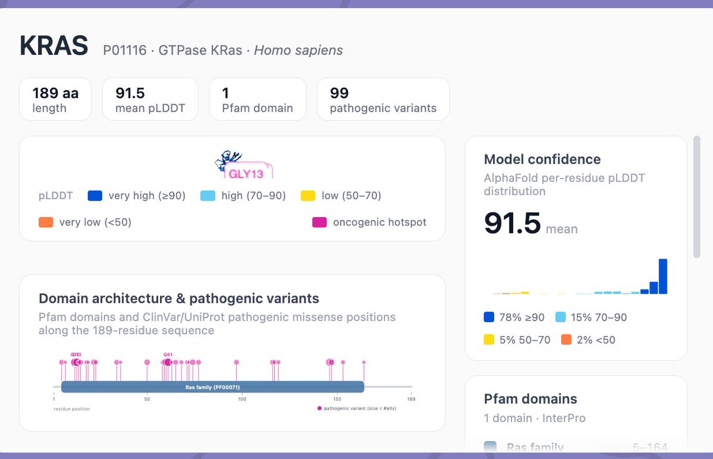Click the '189' axis end label
The image size is (713, 459).
(411, 399)
